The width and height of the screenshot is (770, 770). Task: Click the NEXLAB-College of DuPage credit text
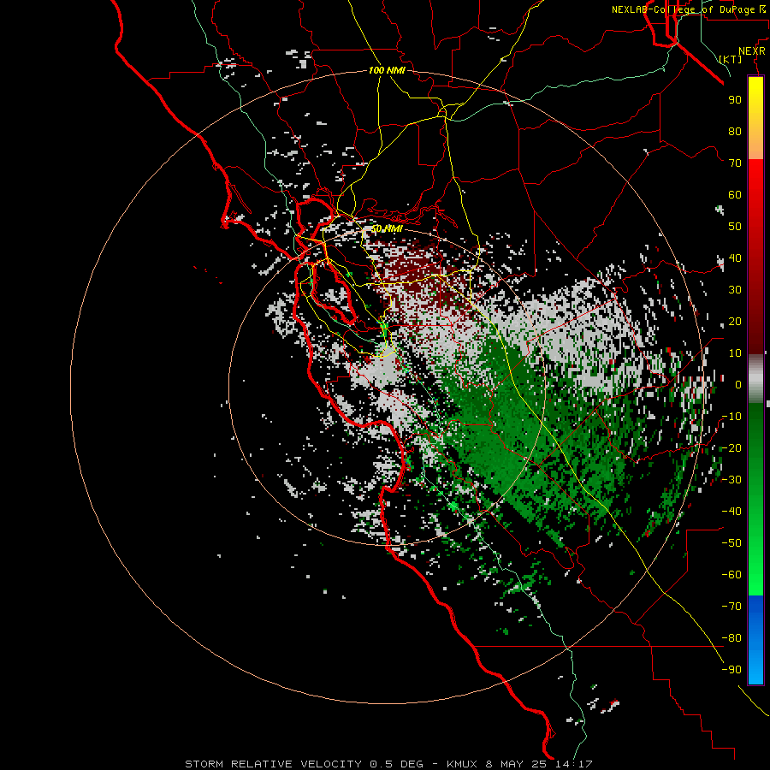pos(683,9)
